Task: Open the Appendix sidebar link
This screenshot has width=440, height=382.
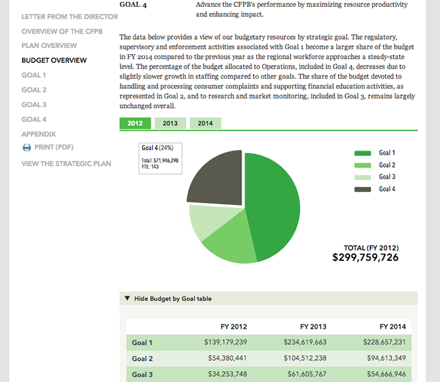Action: tap(38, 134)
